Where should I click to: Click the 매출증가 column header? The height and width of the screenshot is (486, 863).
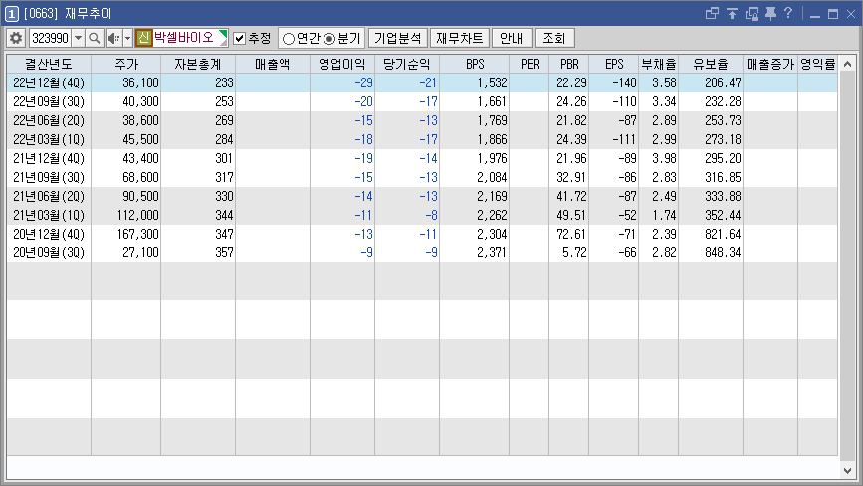(770, 64)
